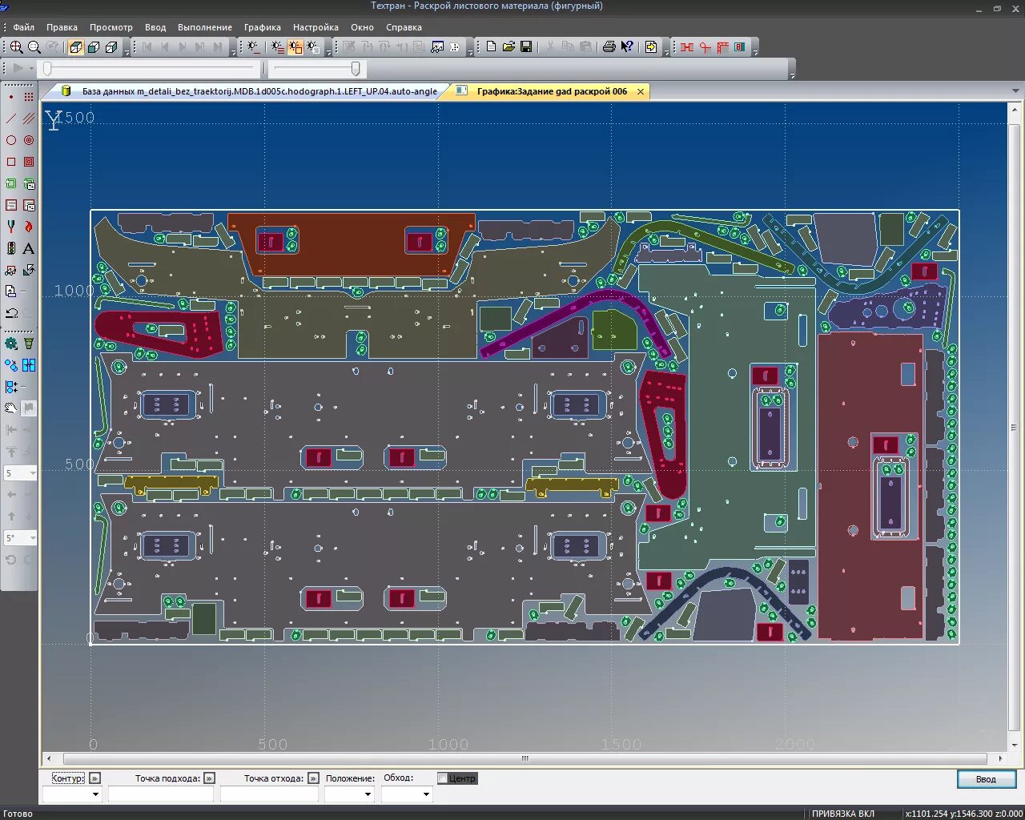Open the Обход dropdown
The image size is (1025, 820).
(x=407, y=794)
